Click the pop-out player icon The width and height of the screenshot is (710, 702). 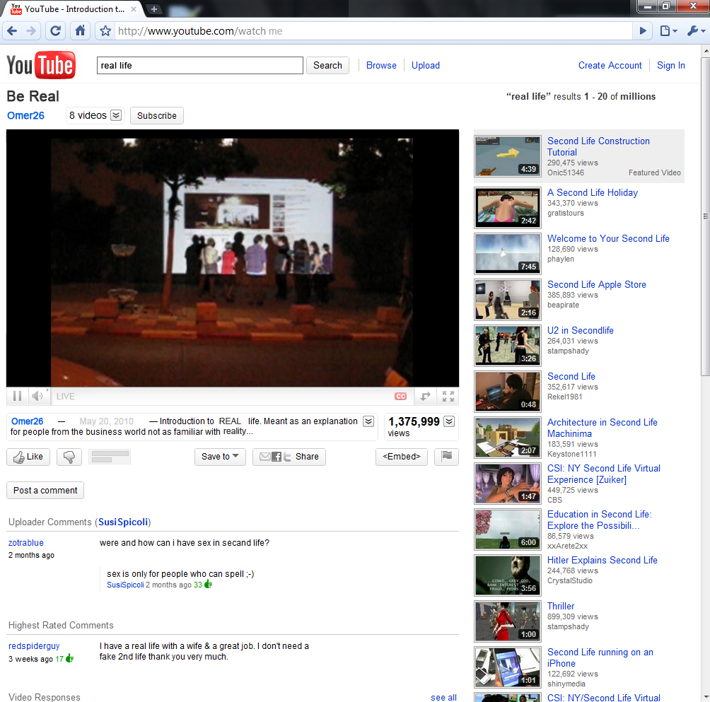[425, 397]
